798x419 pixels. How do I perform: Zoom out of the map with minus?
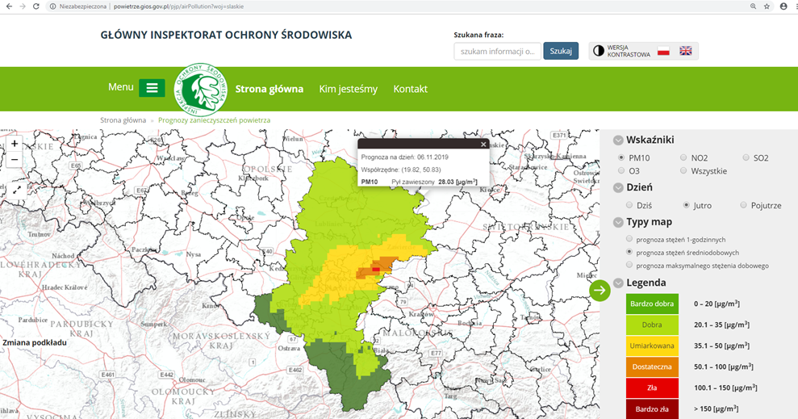pos(15,160)
